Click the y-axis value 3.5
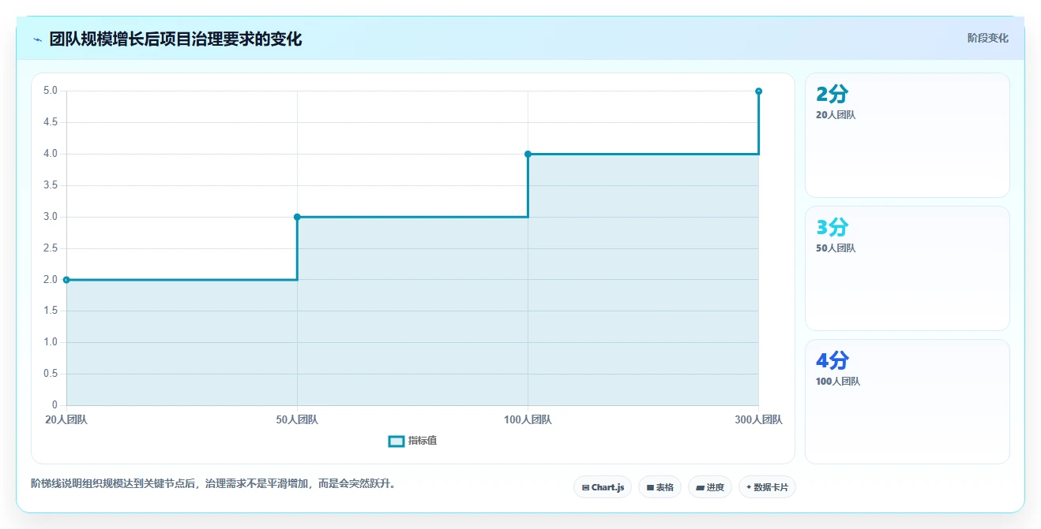Viewport: 1041px width, 529px height. 51,185
